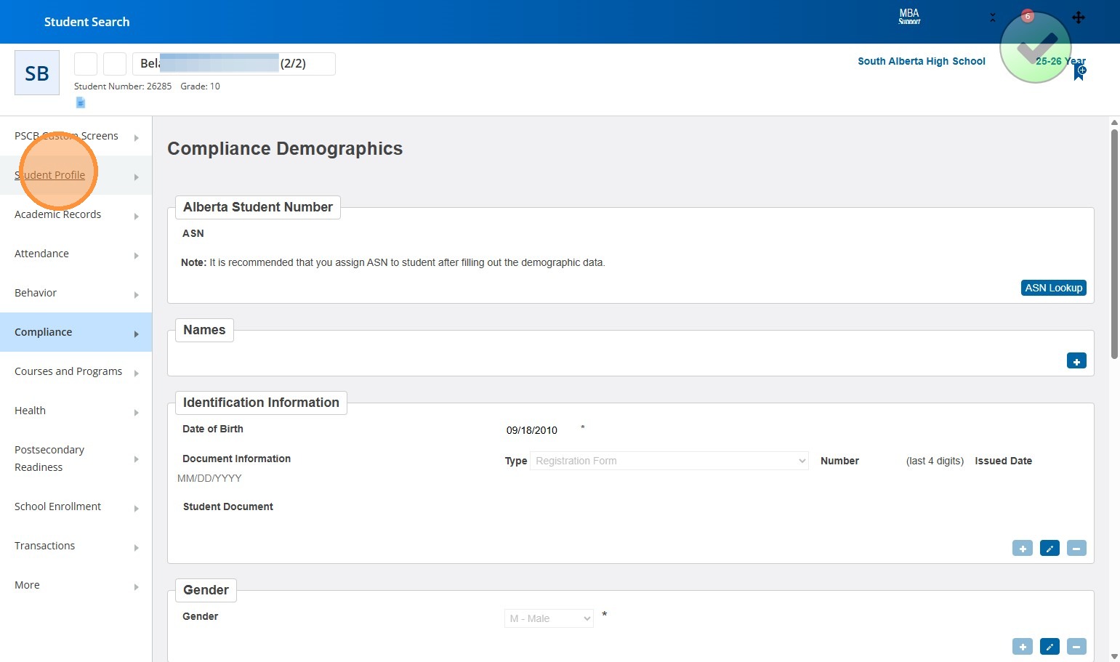
Task: Click the bookmark icon with plus sign
Action: (x=1079, y=72)
